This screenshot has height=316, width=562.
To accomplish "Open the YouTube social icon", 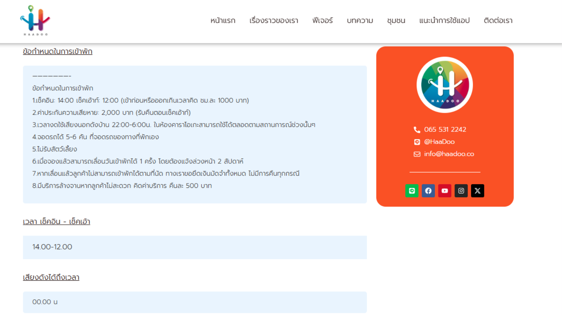I will [x=445, y=191].
